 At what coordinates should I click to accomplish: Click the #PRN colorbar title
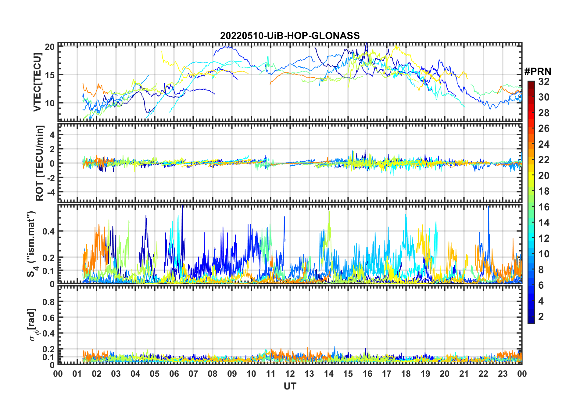pyautogui.click(x=538, y=72)
